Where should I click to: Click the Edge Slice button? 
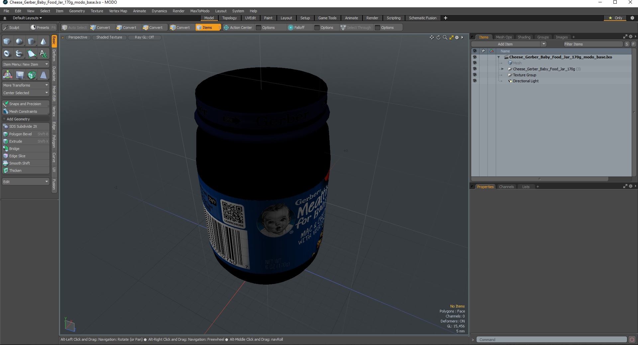[x=26, y=156]
